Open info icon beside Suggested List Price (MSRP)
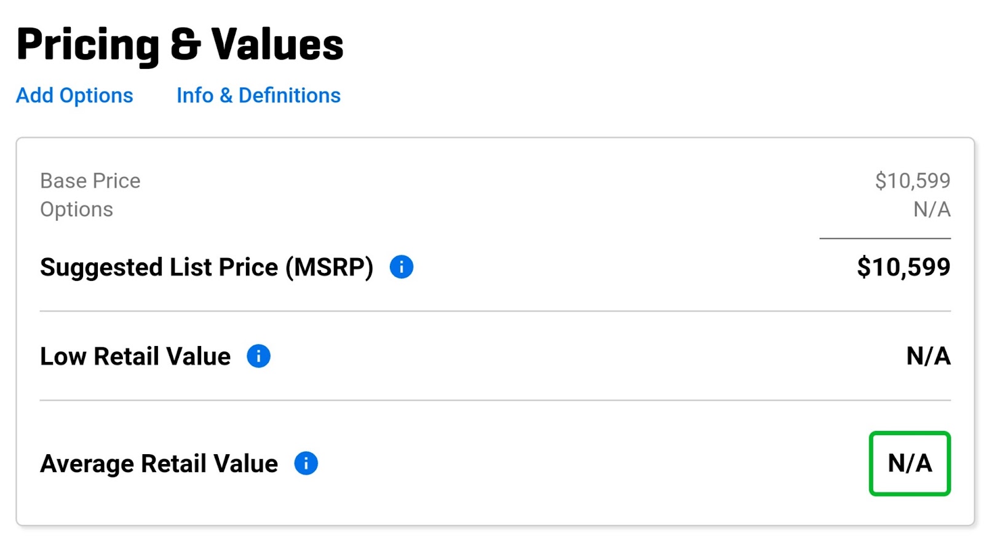Screen dimensions: 984x539 pyautogui.click(x=402, y=267)
